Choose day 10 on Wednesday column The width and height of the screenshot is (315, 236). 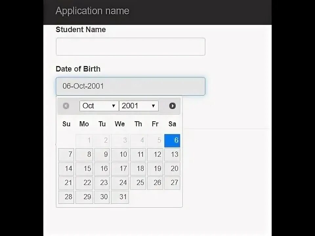[120, 155]
